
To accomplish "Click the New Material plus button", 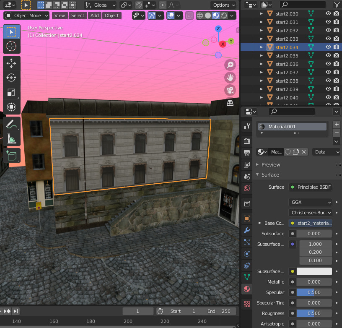I will pyautogui.click(x=336, y=124).
